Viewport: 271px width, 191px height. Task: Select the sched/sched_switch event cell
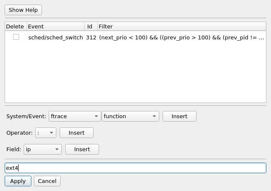[55, 37]
